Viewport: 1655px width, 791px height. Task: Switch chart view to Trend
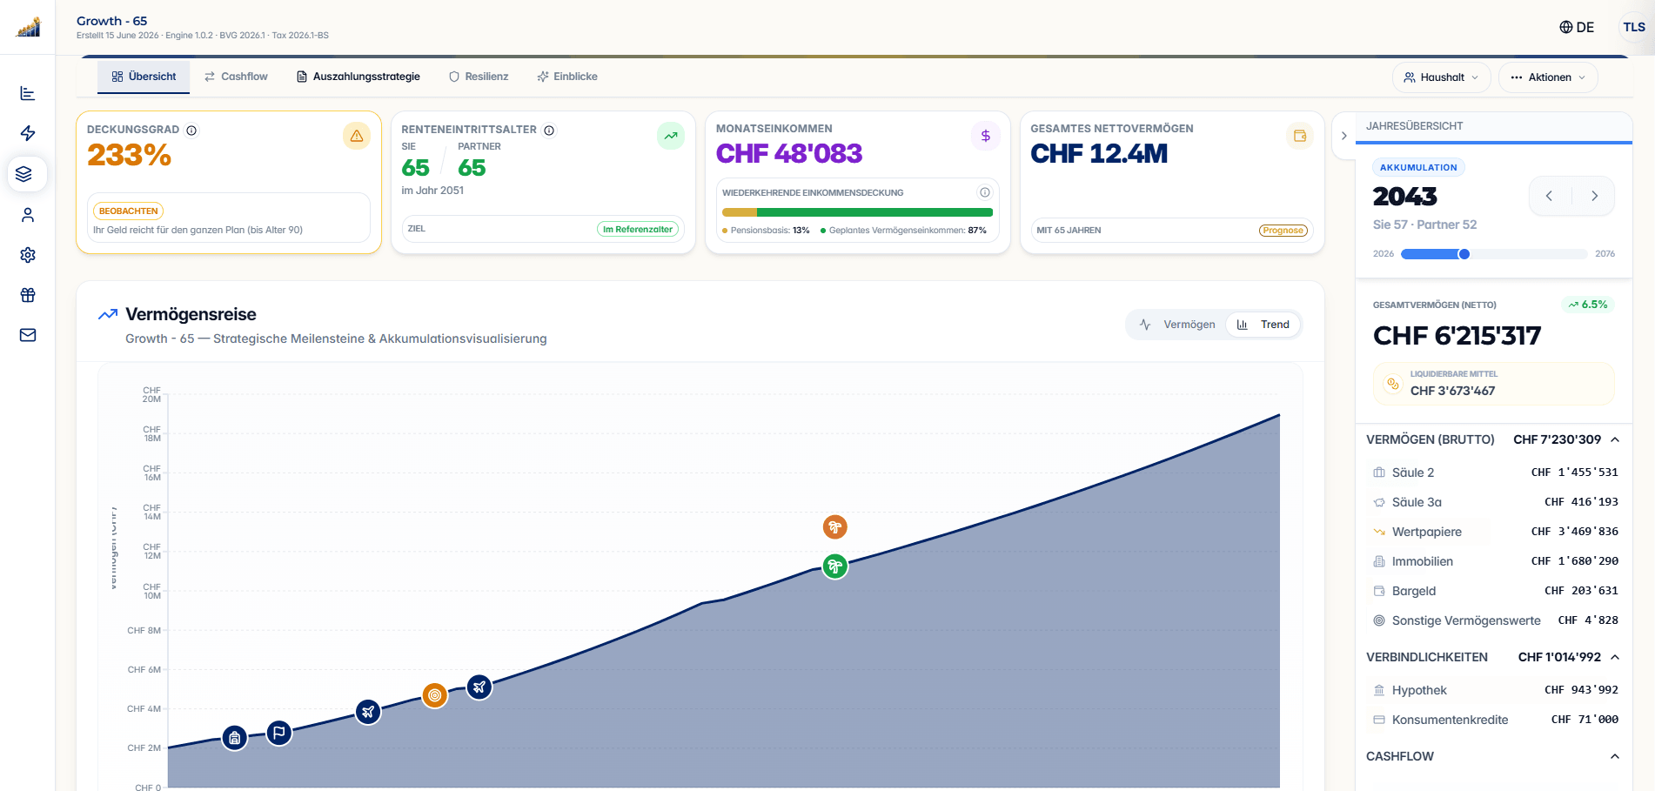1263,325
